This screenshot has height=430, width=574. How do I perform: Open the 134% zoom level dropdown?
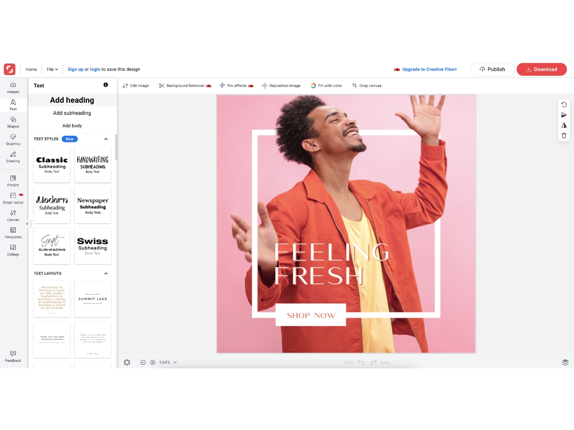[x=168, y=363]
